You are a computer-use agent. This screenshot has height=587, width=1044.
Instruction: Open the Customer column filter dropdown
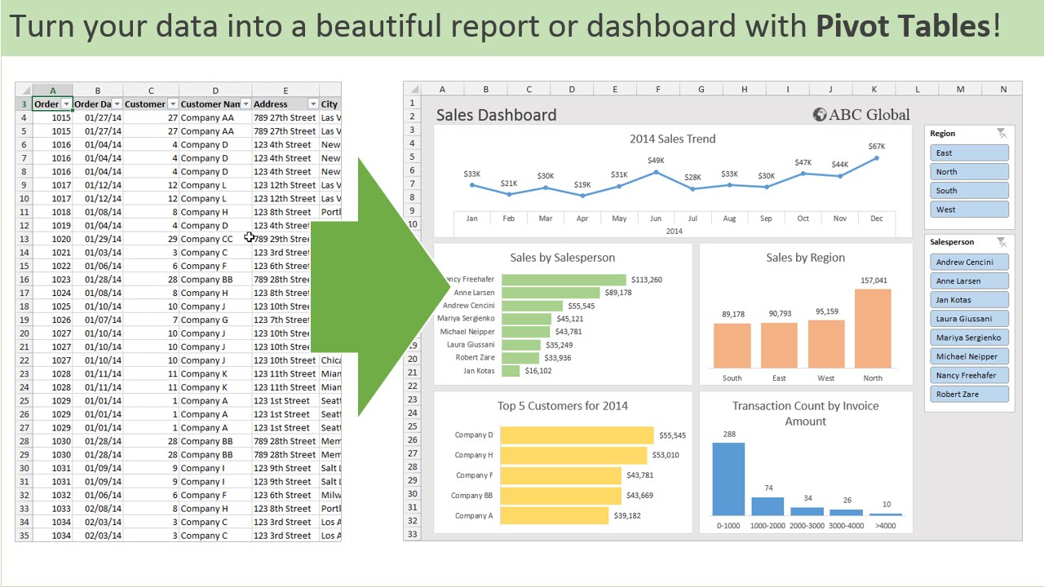(x=171, y=104)
